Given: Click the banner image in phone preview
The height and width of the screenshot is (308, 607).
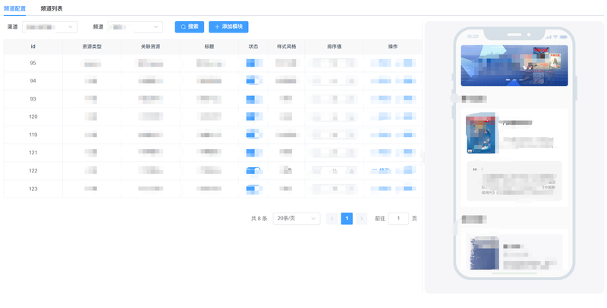Looking at the screenshot, I should (514, 65).
